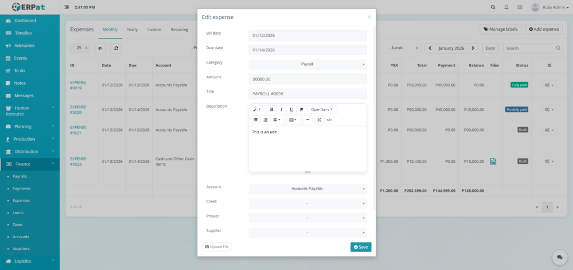Go to next month arrow
Screen dimensions: 573x270
click(x=473, y=48)
